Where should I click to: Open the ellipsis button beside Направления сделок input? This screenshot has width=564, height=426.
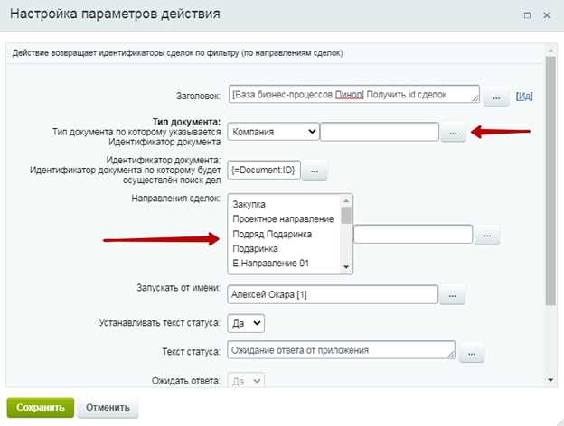pos(487,236)
